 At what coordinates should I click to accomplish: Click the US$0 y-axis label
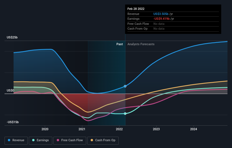pos(10,90)
